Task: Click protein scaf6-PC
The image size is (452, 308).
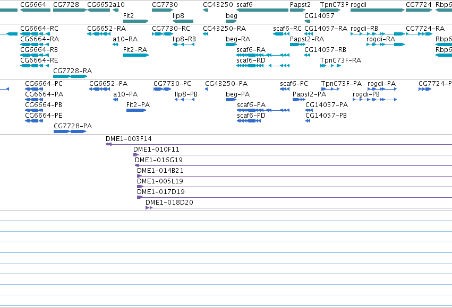Action: point(285,89)
